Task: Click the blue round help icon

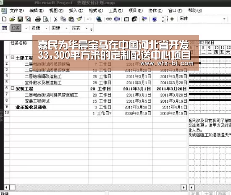Action: click(x=155, y=19)
